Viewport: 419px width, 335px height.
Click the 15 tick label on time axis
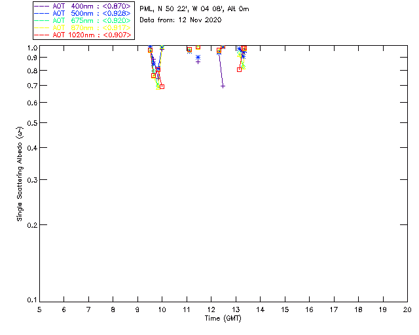point(285,309)
